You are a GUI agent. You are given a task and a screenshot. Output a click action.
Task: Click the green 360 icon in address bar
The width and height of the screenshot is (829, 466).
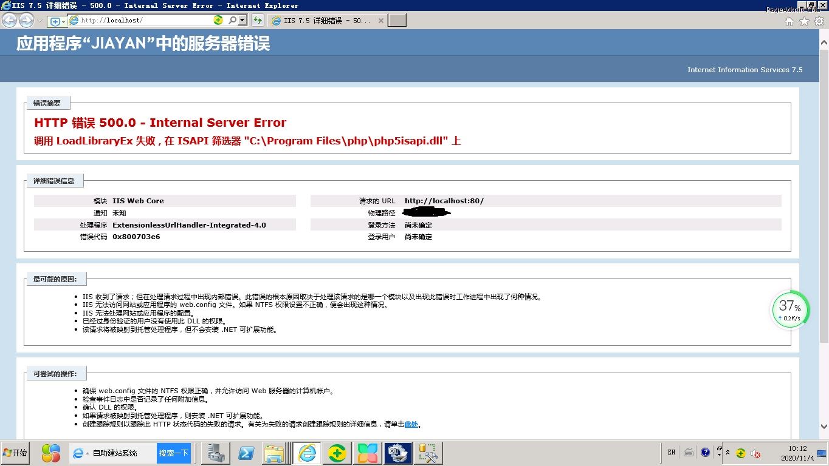218,20
